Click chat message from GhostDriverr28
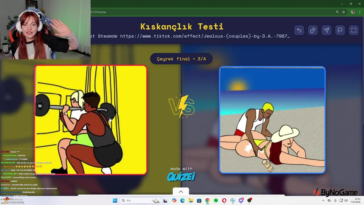Screen dimensions: 364x205 [x=26, y=163]
